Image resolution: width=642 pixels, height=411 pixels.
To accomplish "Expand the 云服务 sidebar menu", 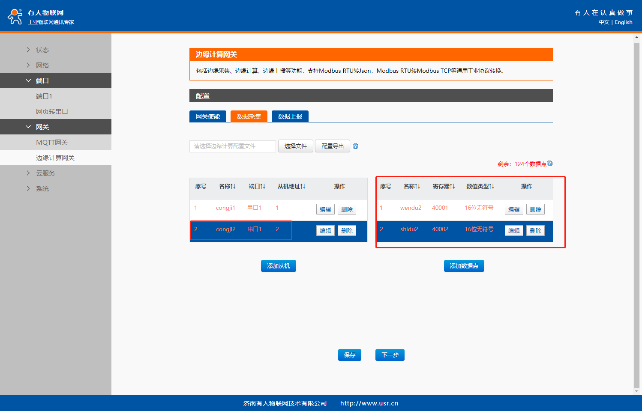I will [x=45, y=173].
